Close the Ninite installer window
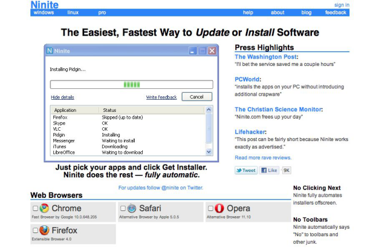The image size is (367, 250). 212,51
